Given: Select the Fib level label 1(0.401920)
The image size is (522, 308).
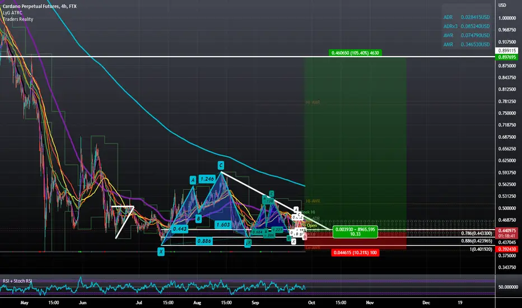Looking at the screenshot, I should point(481,249).
